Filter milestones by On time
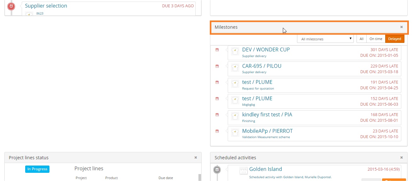412x181 pixels. pos(375,39)
